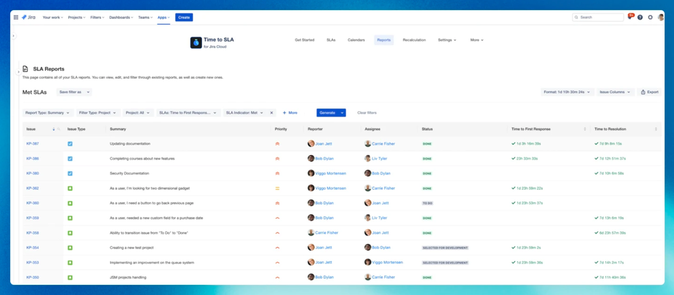
Task: Click the Issue column search icon
Action: [59, 129]
